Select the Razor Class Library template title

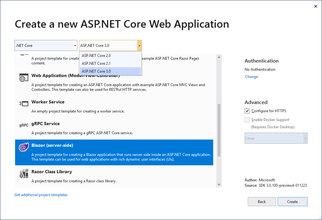(x=52, y=172)
